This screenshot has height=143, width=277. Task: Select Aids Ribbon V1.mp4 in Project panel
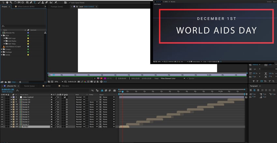(13, 47)
